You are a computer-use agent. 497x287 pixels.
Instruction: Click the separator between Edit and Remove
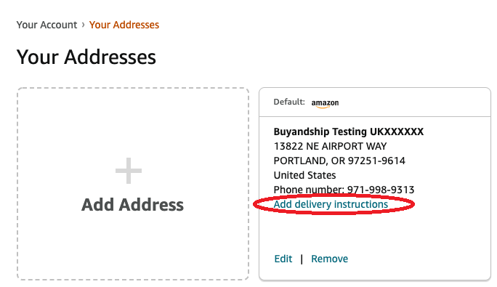tap(302, 259)
